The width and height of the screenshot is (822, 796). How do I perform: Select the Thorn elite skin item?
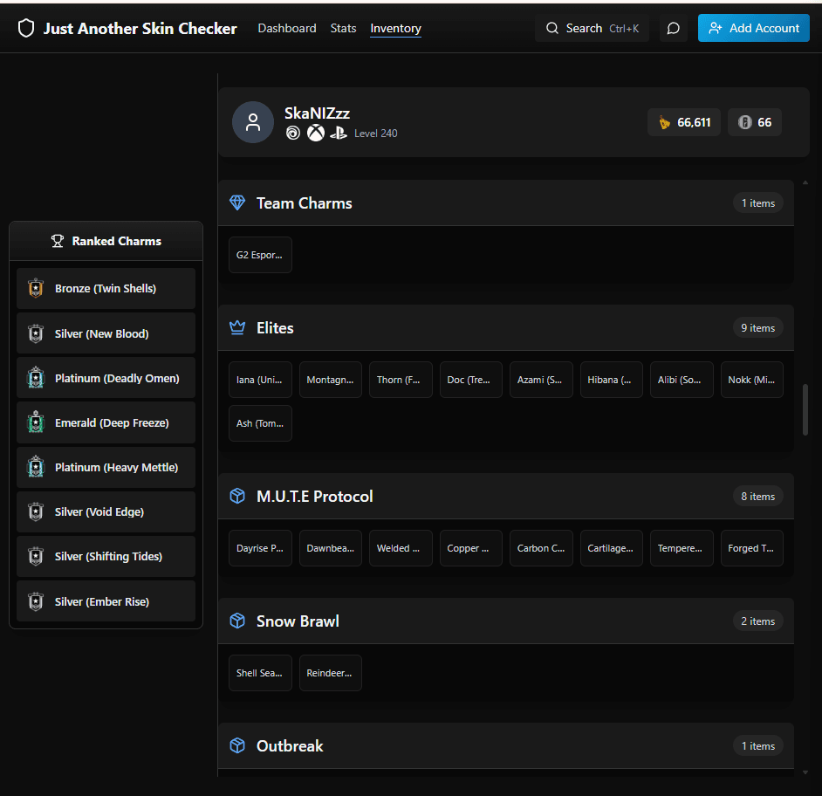(x=401, y=380)
